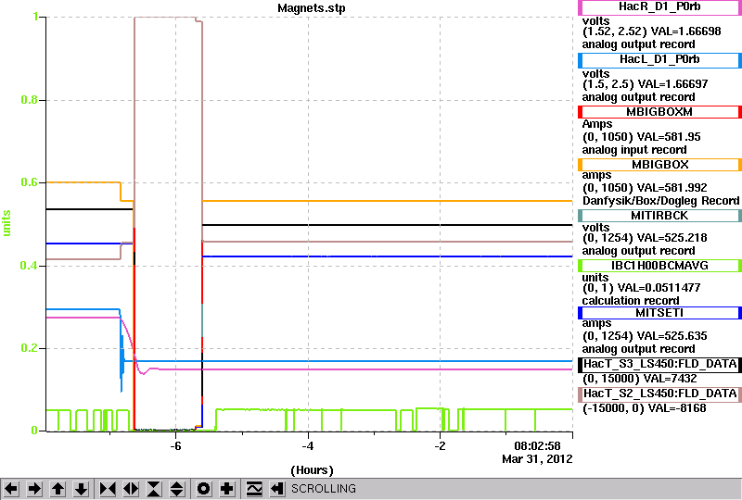742x500 pixels.
Task: Click the 0.2 y-axis tick label
Action: tap(30, 348)
